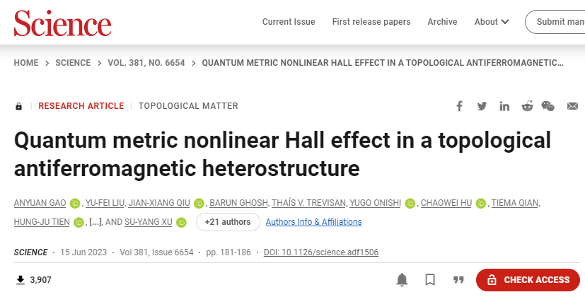Share article on LinkedIn icon
Image resolution: width=585 pixels, height=297 pixels.
click(504, 106)
